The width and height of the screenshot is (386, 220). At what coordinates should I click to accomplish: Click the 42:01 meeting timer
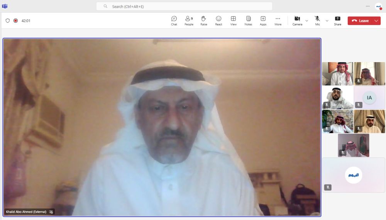[26, 21]
